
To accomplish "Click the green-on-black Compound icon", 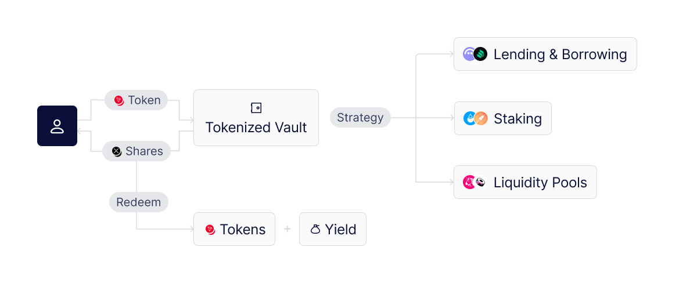I will [480, 55].
